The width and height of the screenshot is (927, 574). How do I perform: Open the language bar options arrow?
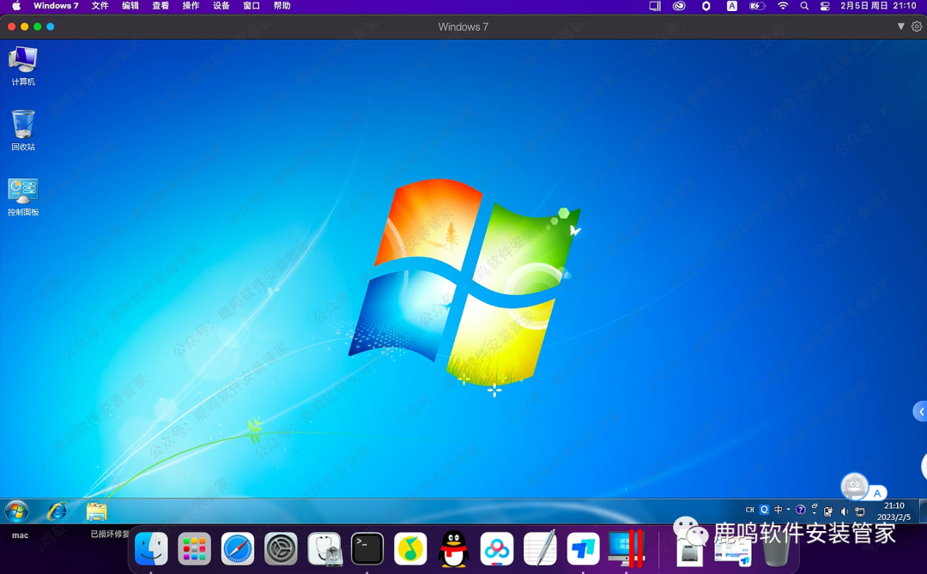[815, 513]
